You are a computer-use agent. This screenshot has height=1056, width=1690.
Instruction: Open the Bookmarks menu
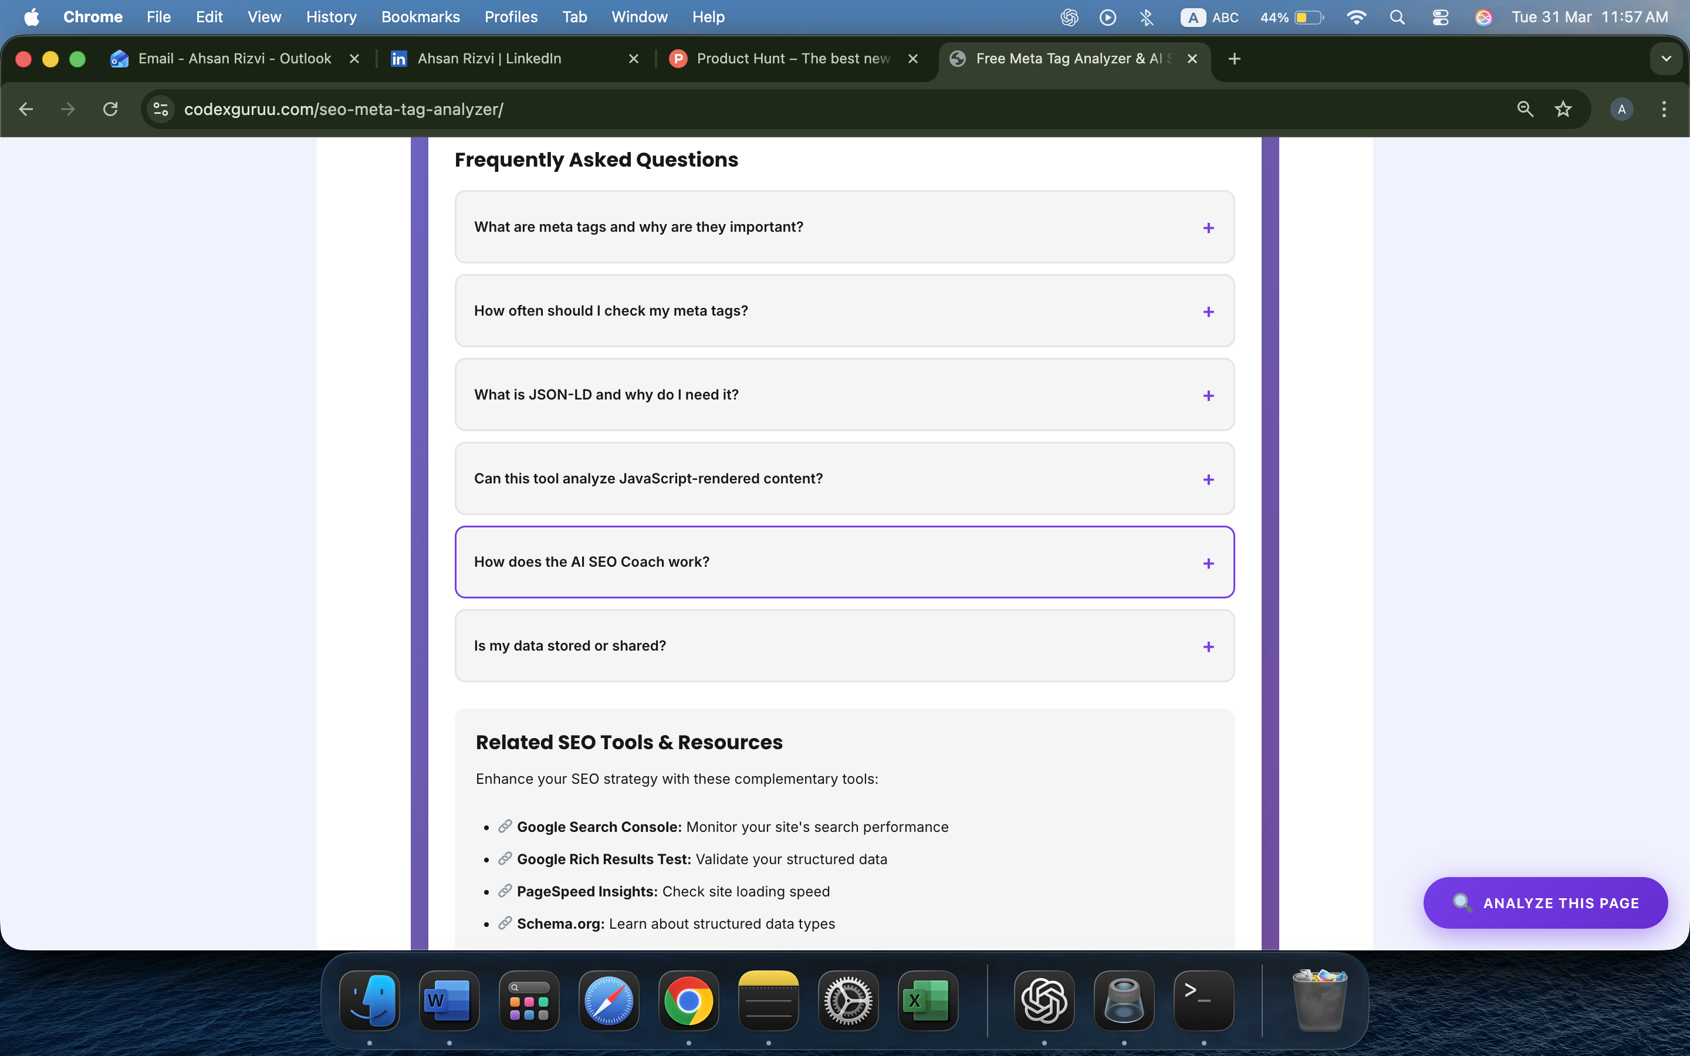(x=420, y=17)
